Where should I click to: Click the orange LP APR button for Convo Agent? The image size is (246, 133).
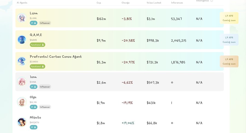coord(229,61)
